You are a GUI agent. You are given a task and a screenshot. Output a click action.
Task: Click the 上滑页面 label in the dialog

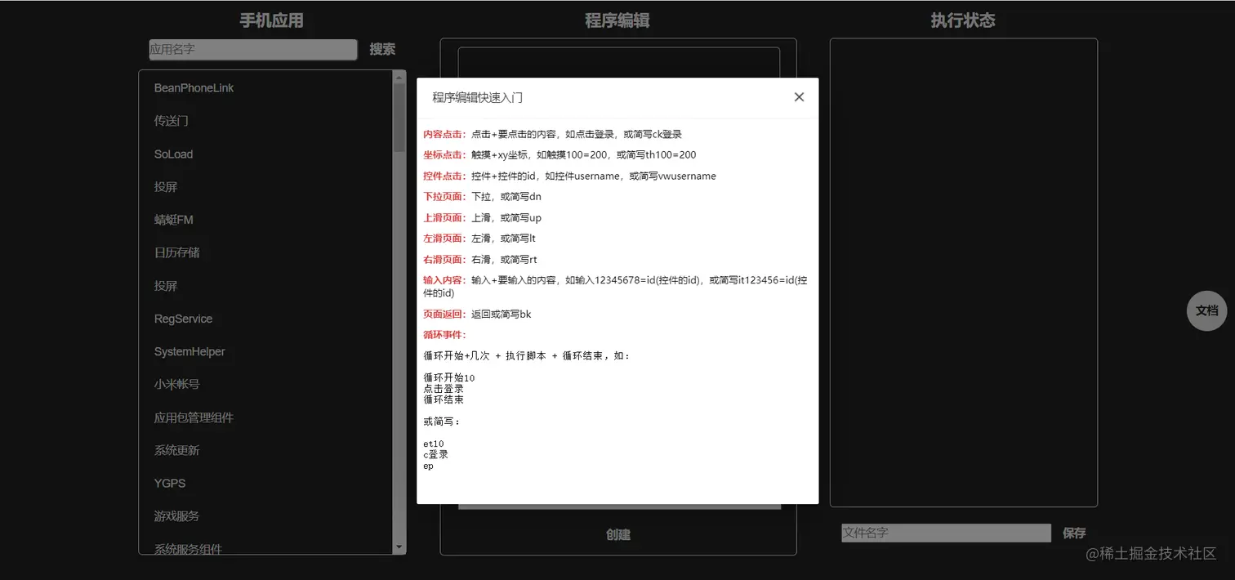[x=445, y=217]
